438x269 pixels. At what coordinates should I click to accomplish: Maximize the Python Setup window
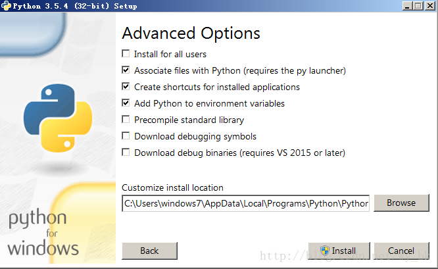point(418,6)
